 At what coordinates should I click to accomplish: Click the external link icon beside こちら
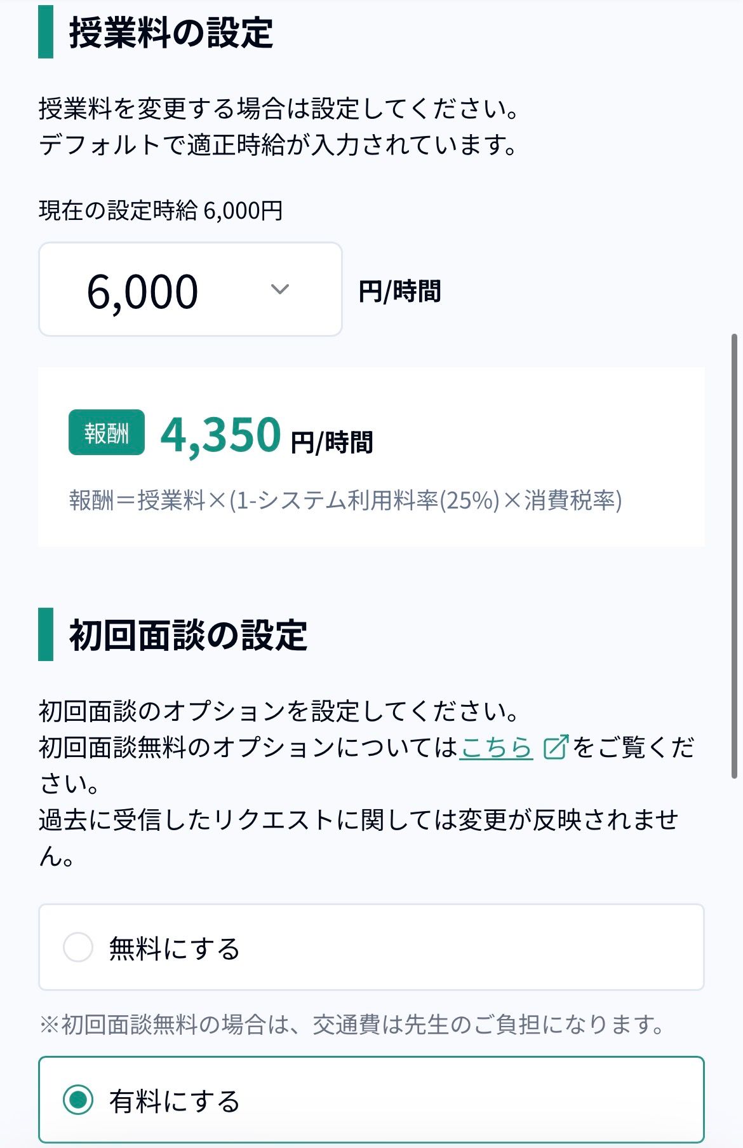coord(556,748)
